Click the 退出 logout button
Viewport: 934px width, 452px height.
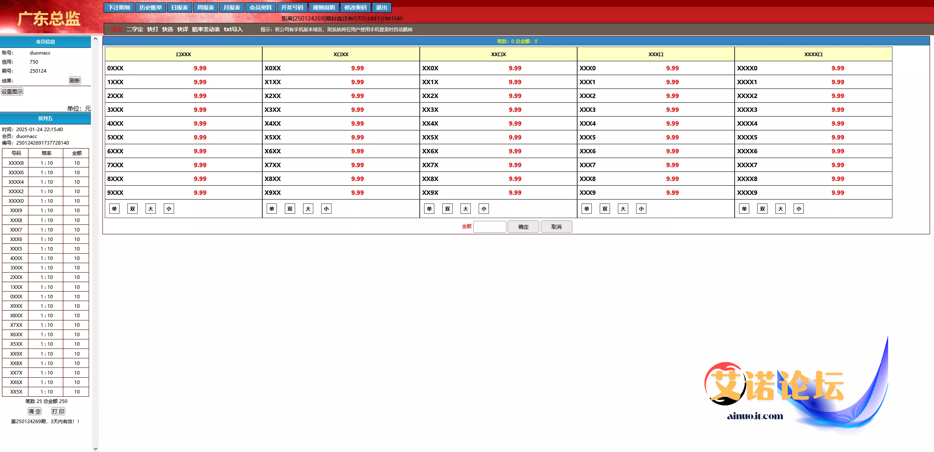tap(381, 8)
